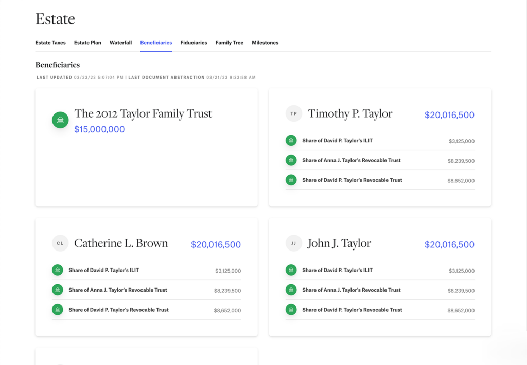
Task: Select the trust icon beside David P. Taylor's Revocable Trust under John
Action: point(291,310)
